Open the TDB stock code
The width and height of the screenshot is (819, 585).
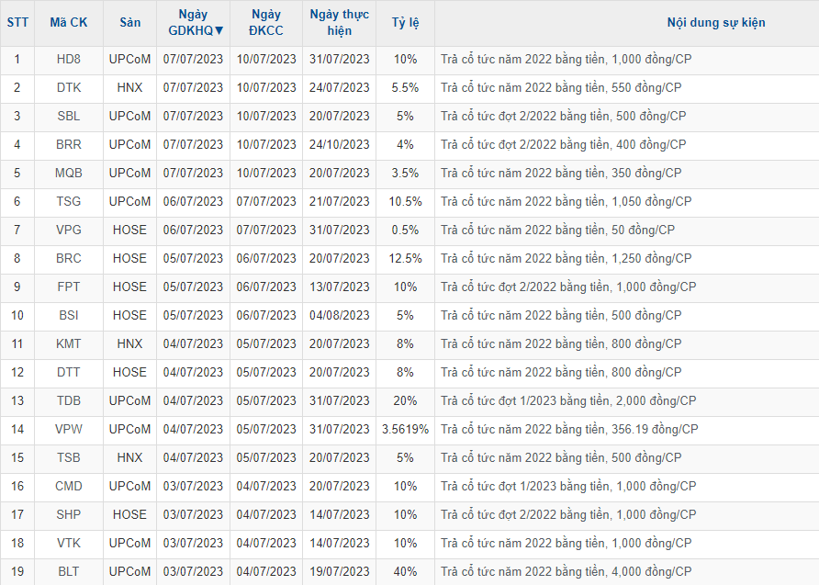(68, 401)
